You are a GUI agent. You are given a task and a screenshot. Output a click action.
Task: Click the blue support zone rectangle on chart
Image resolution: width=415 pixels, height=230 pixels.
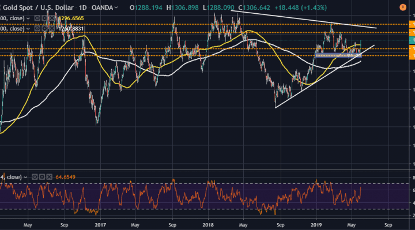pyautogui.click(x=338, y=55)
